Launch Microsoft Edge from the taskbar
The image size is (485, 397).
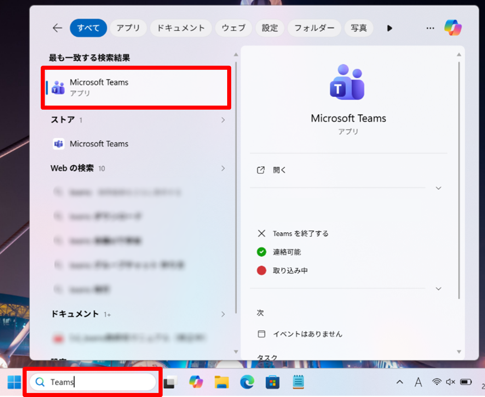247,382
